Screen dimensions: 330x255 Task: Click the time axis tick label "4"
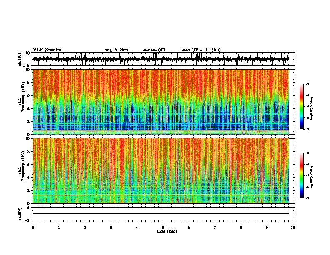pos(137,227)
